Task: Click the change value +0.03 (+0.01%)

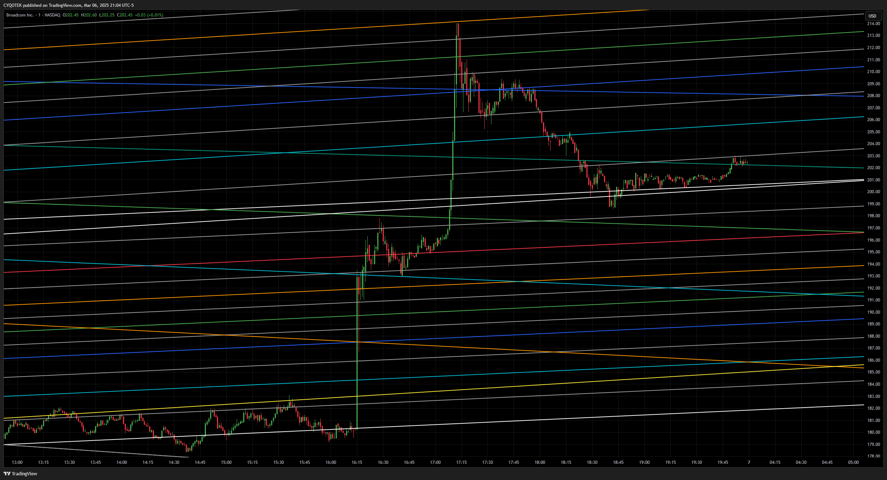Action: [149, 15]
